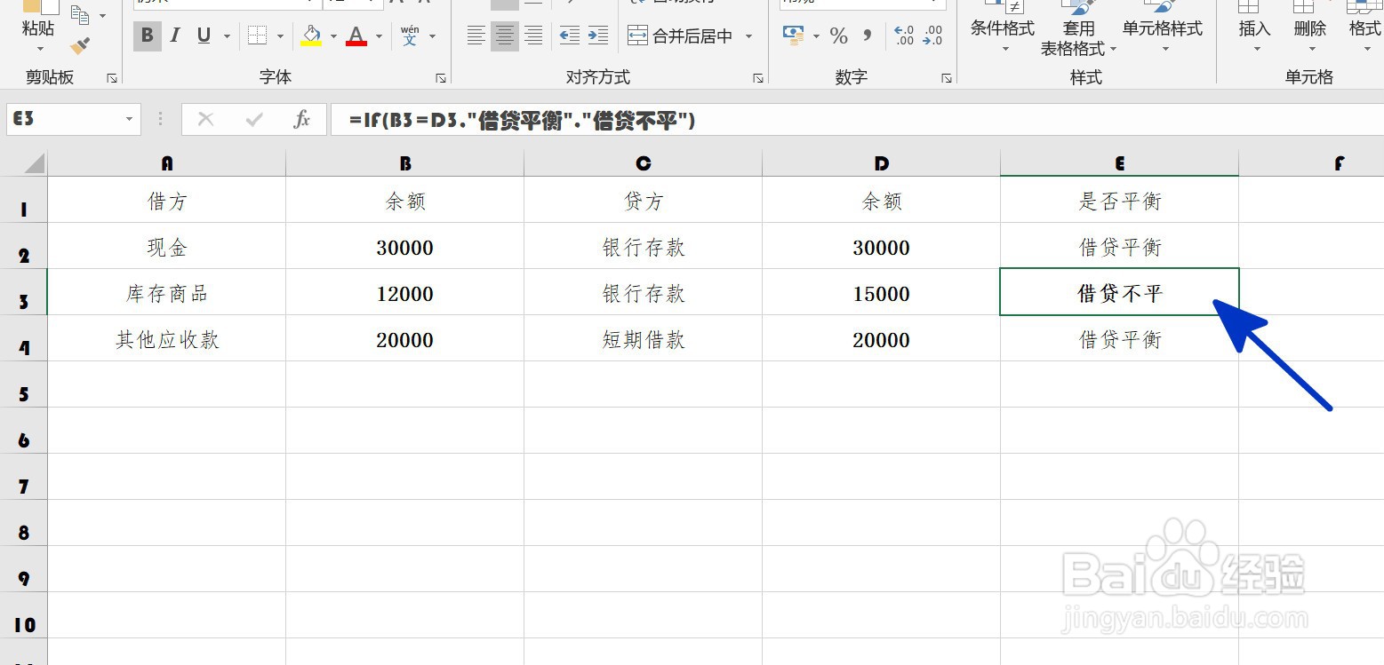Align text right
The width and height of the screenshot is (1384, 665).
(x=533, y=36)
